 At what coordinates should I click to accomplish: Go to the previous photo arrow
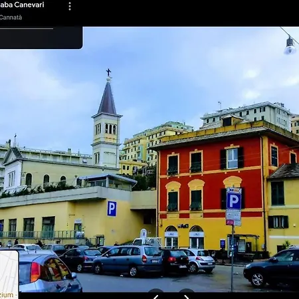pyautogui.click(x=156, y=295)
